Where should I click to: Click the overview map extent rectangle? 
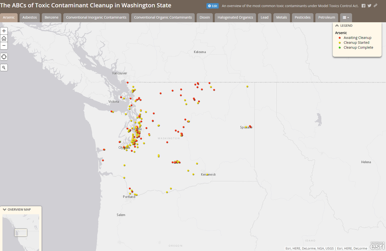tap(21, 233)
